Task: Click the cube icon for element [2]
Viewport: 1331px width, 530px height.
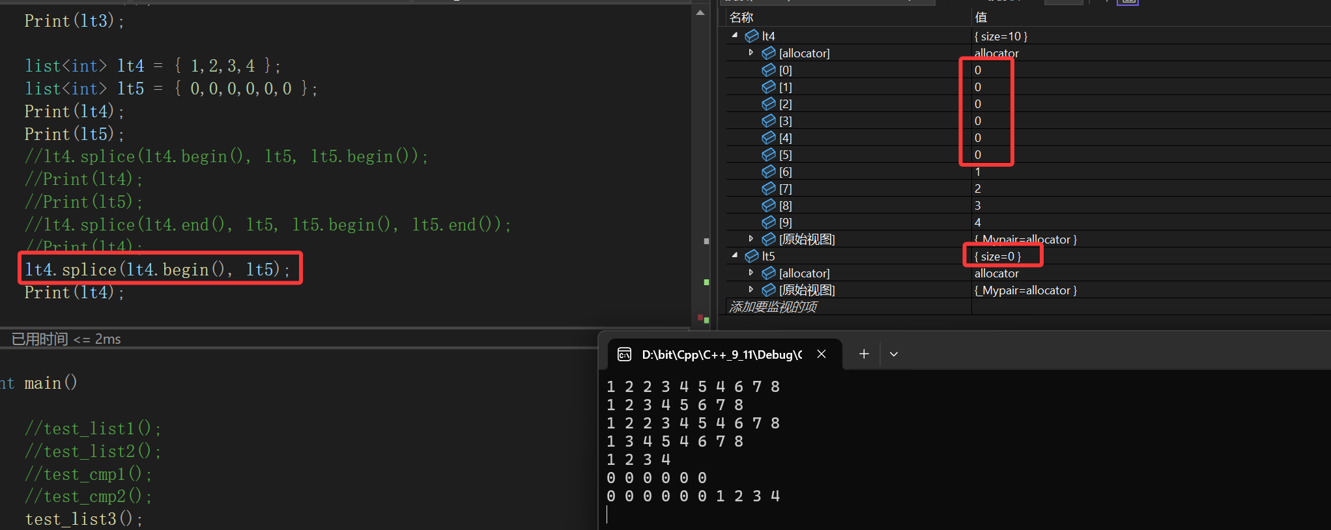Action: click(769, 104)
